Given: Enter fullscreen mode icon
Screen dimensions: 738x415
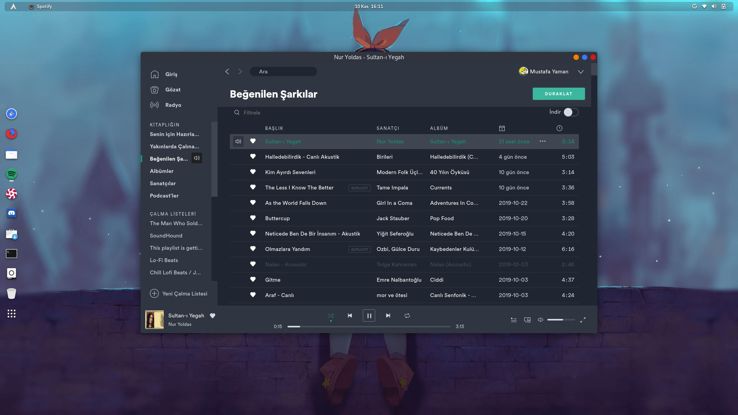Looking at the screenshot, I should [583, 320].
